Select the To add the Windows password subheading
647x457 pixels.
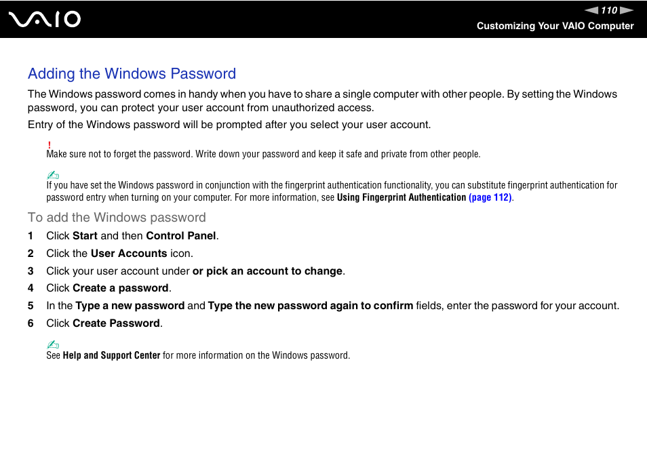(117, 218)
